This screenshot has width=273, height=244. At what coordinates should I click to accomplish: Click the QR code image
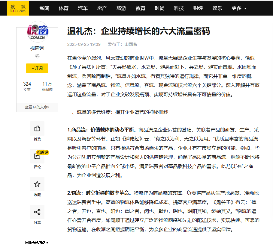tap(37, 242)
